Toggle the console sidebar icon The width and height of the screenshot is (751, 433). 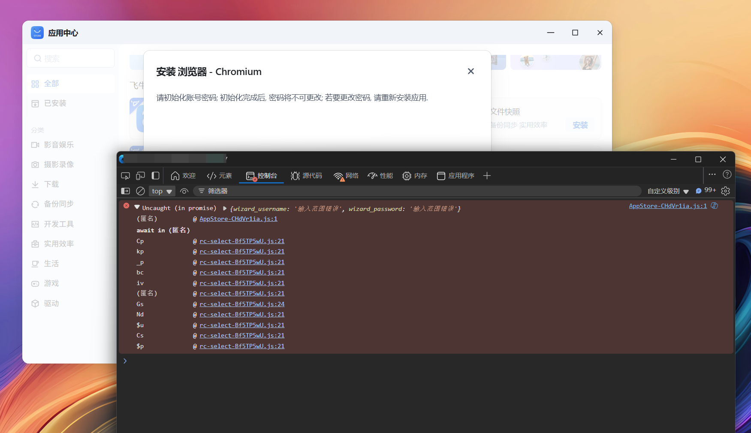coord(125,191)
